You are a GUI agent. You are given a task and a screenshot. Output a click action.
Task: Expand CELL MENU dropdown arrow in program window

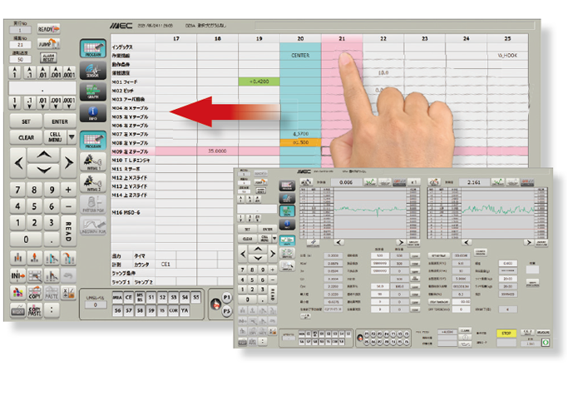tap(72, 137)
